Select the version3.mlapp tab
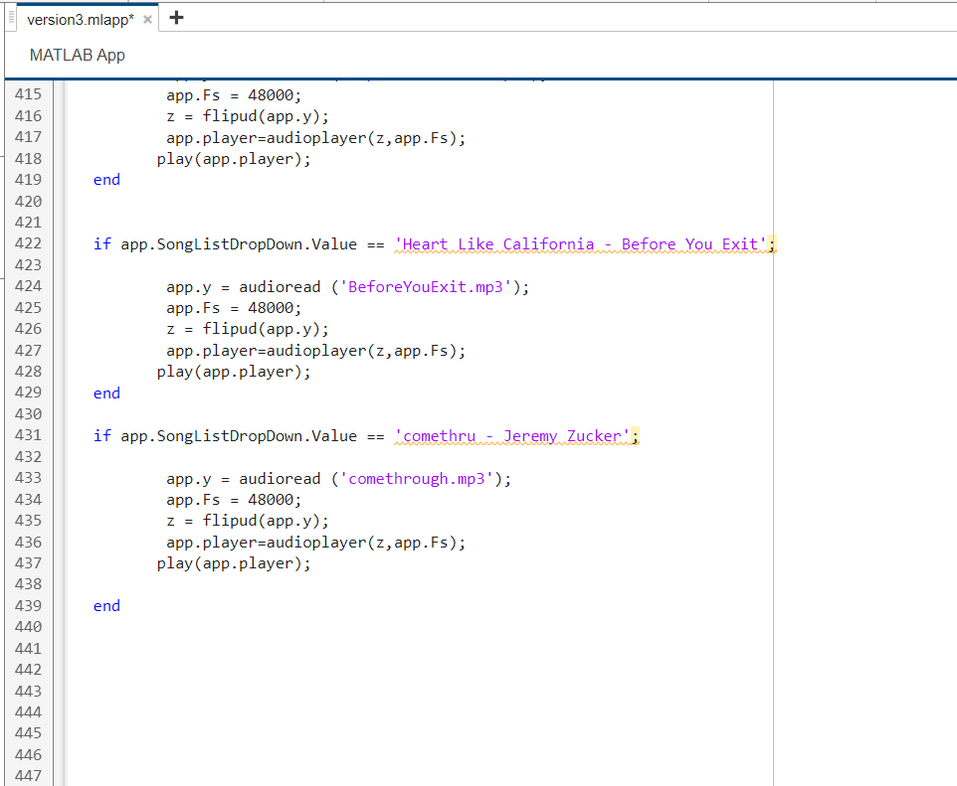Viewport: 957px width, 786px height. [x=80, y=20]
